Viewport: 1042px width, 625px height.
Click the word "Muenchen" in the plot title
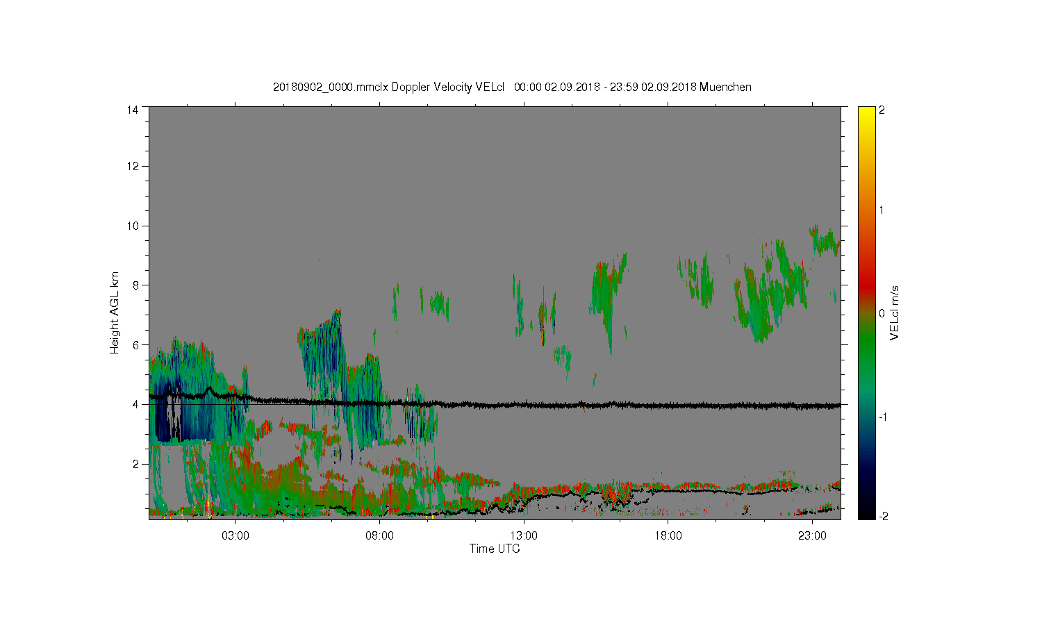tap(725, 87)
